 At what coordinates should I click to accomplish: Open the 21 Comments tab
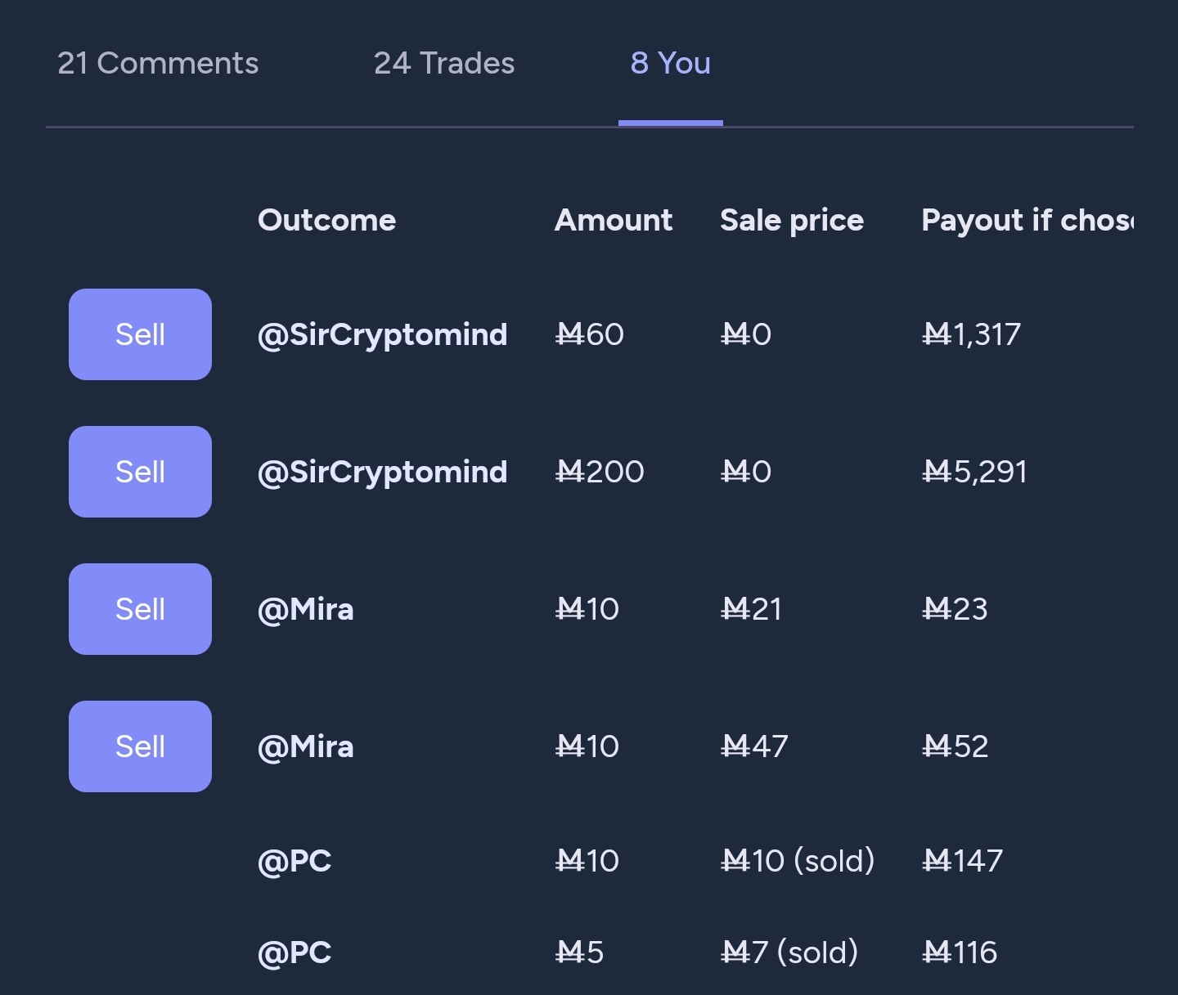pyautogui.click(x=158, y=64)
